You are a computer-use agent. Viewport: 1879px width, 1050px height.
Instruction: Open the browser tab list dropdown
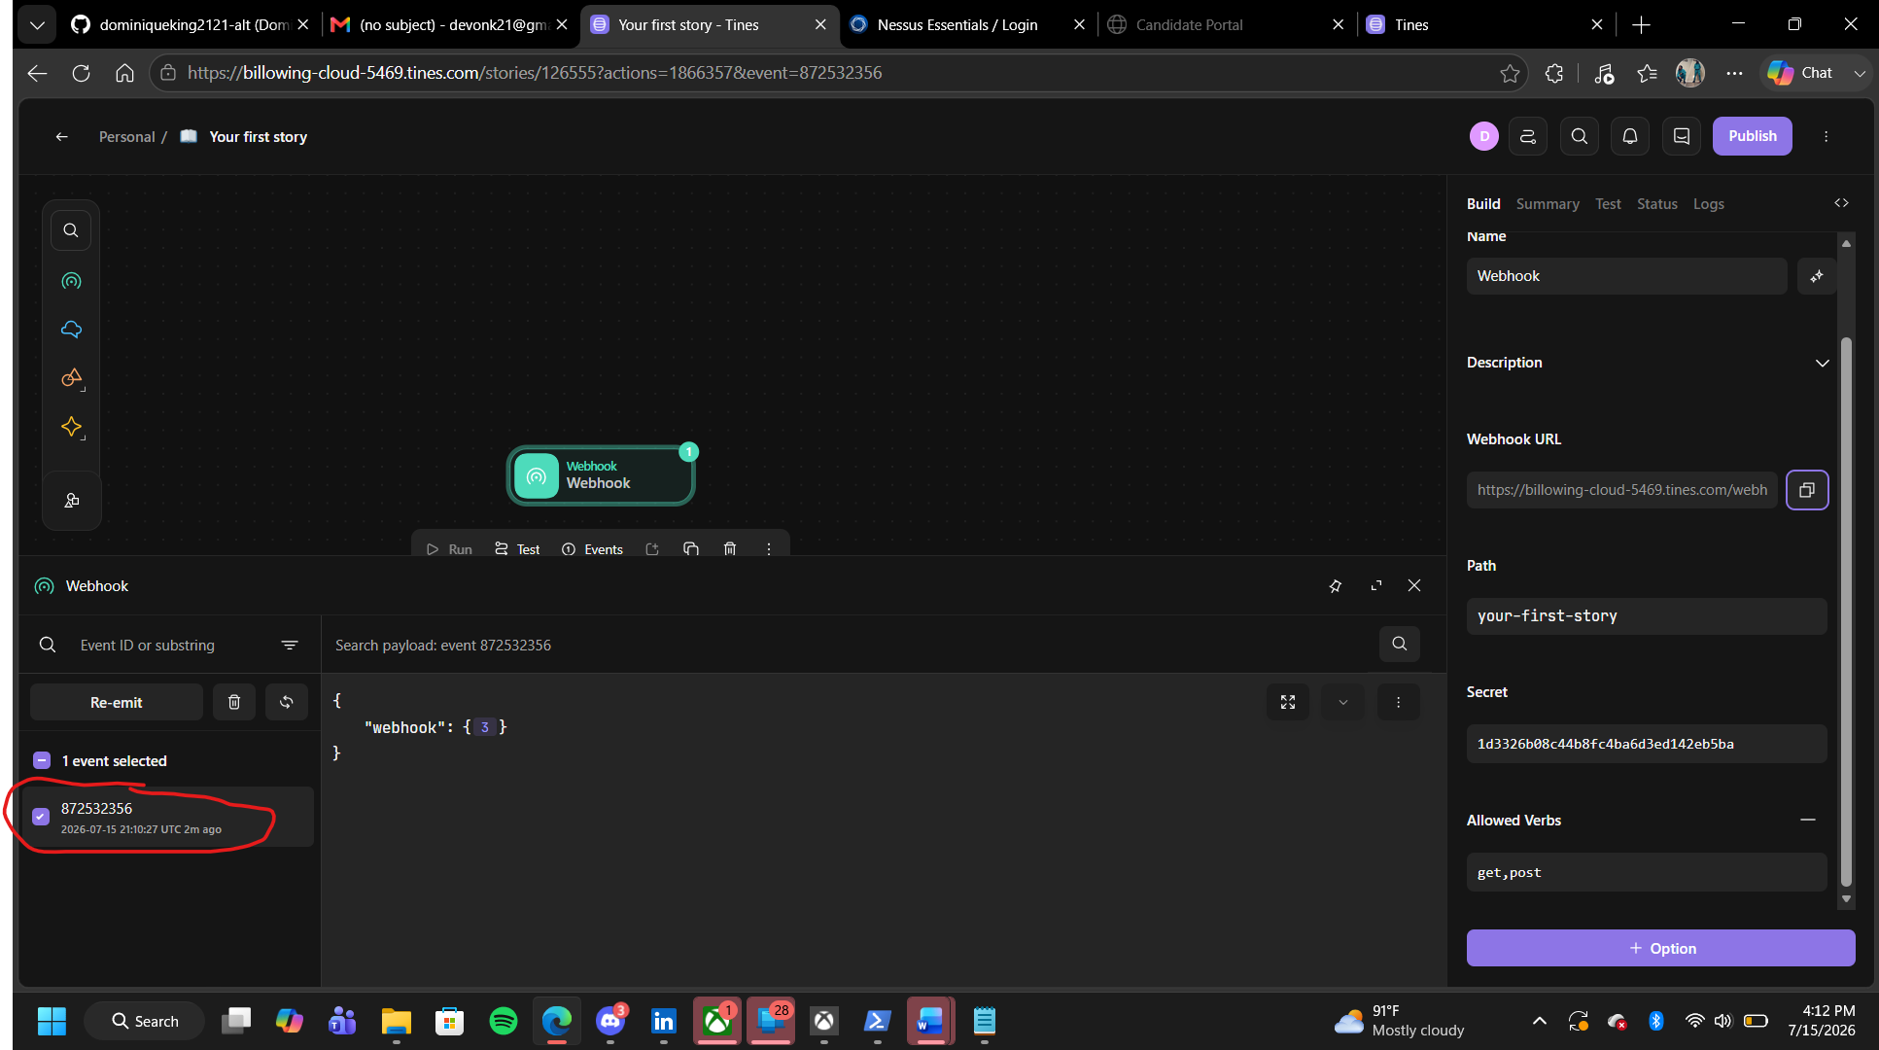click(x=37, y=24)
